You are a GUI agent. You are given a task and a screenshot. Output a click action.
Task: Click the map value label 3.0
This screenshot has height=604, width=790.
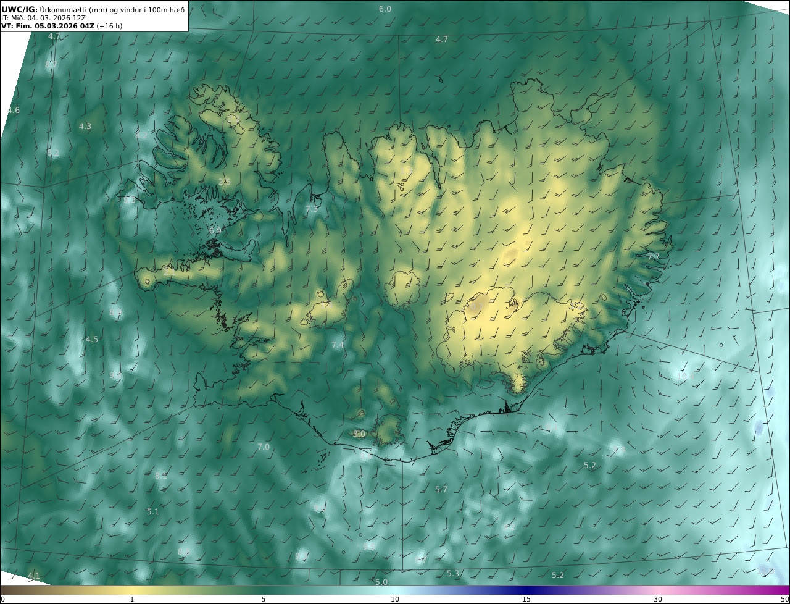click(359, 434)
